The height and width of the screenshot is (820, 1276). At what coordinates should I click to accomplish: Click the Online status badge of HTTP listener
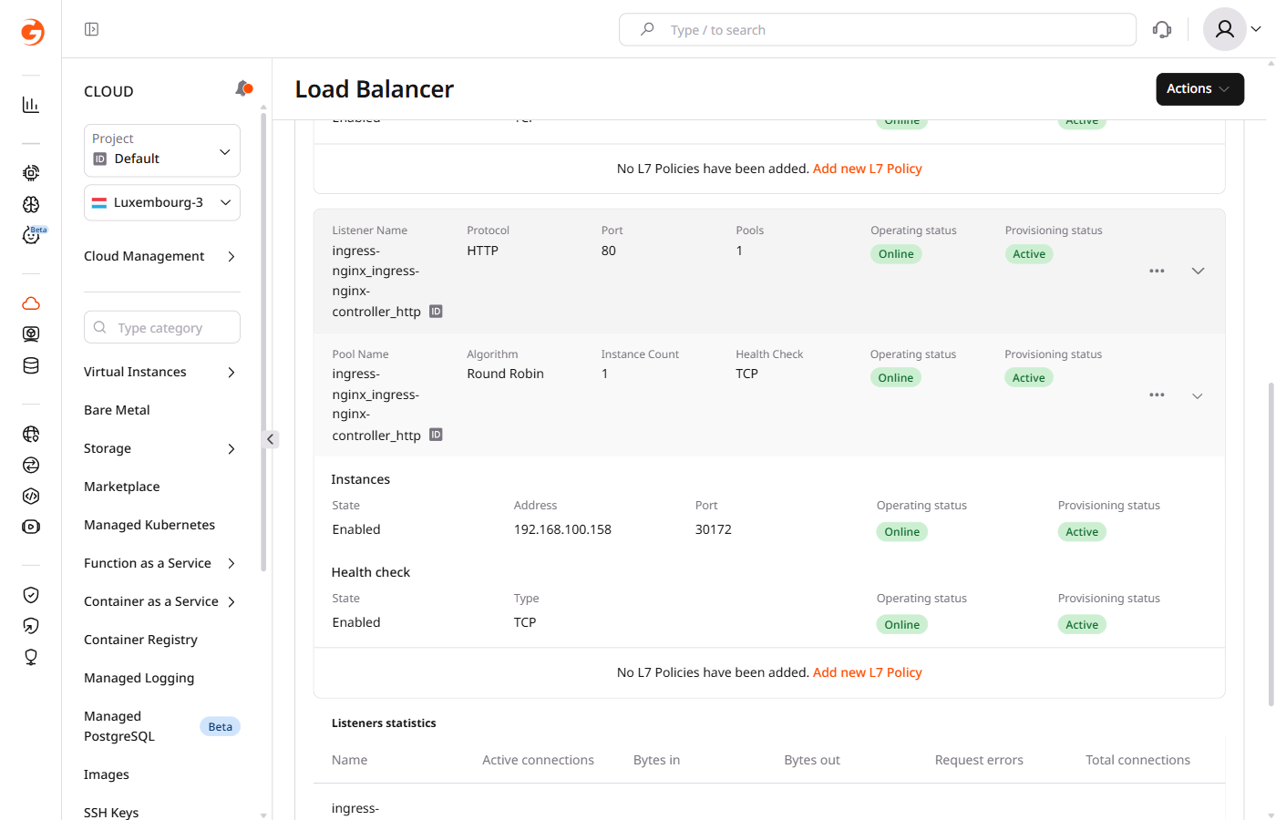pyautogui.click(x=896, y=254)
